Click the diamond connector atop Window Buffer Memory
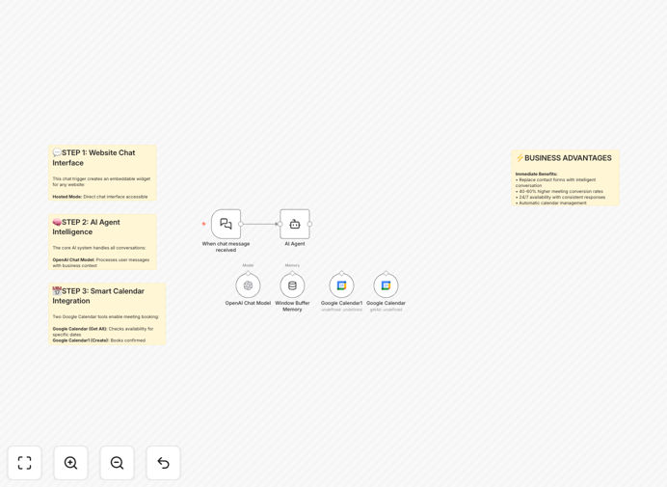 [292, 273]
